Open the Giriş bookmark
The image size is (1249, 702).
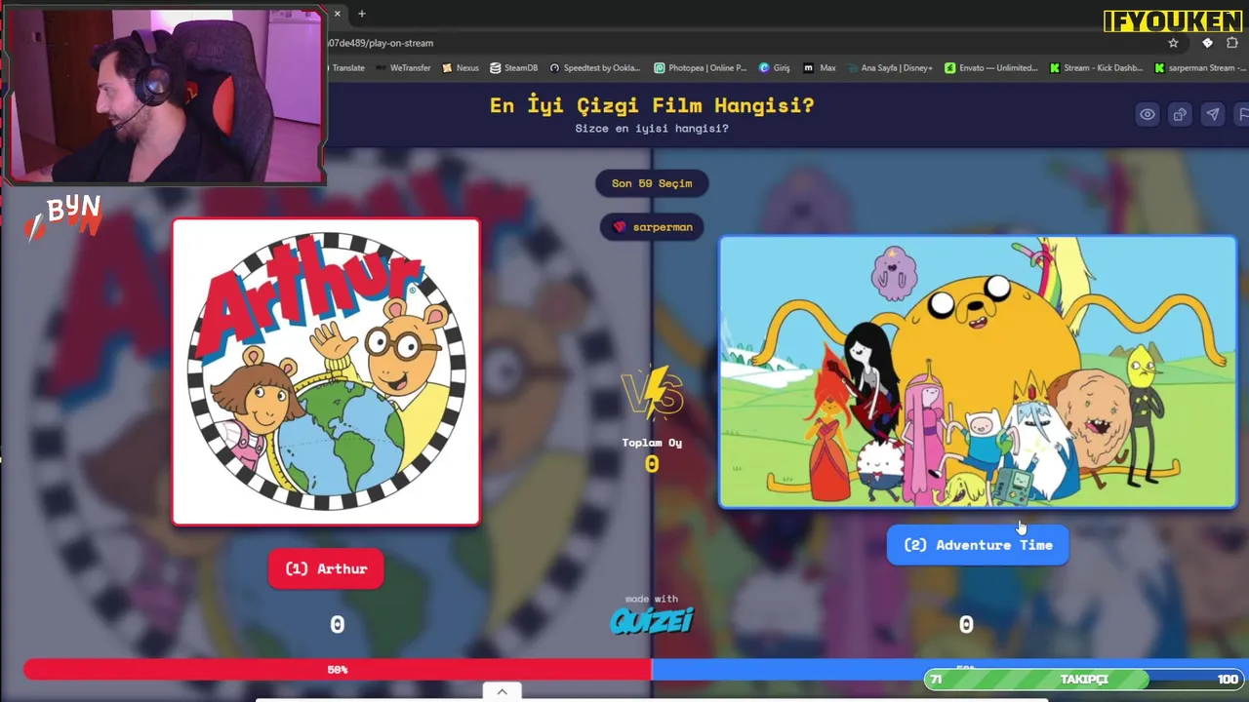pos(775,68)
